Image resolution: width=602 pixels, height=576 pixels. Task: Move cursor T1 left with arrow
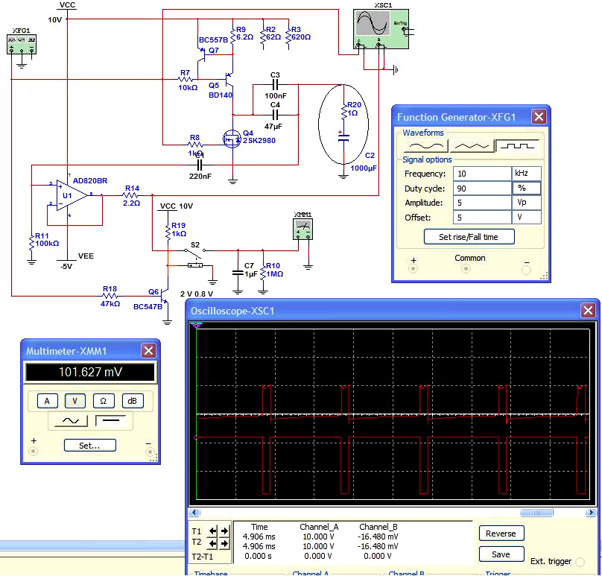[x=212, y=531]
